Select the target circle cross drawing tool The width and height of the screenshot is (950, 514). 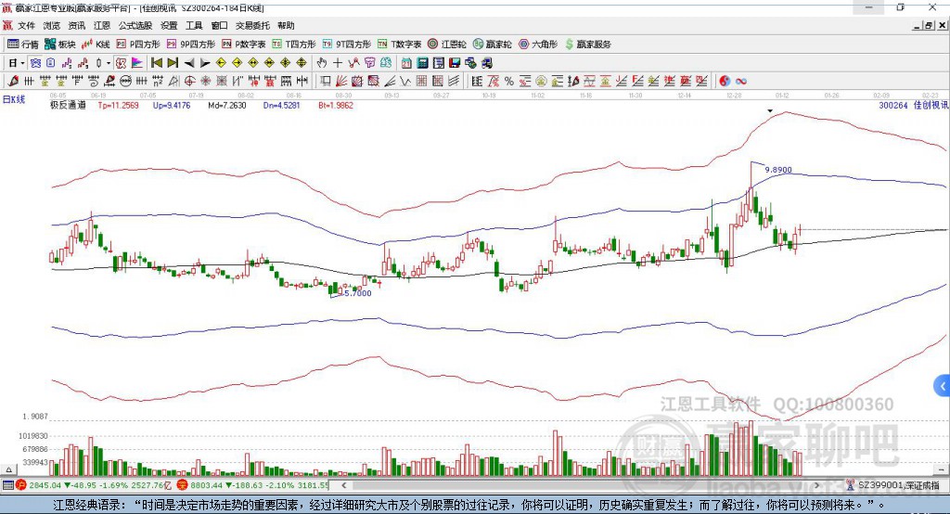coord(189,82)
